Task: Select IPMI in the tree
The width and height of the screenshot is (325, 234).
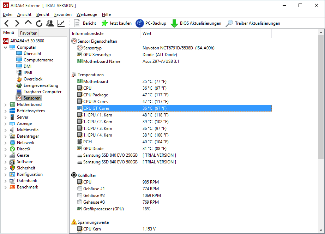Action: 28,73
